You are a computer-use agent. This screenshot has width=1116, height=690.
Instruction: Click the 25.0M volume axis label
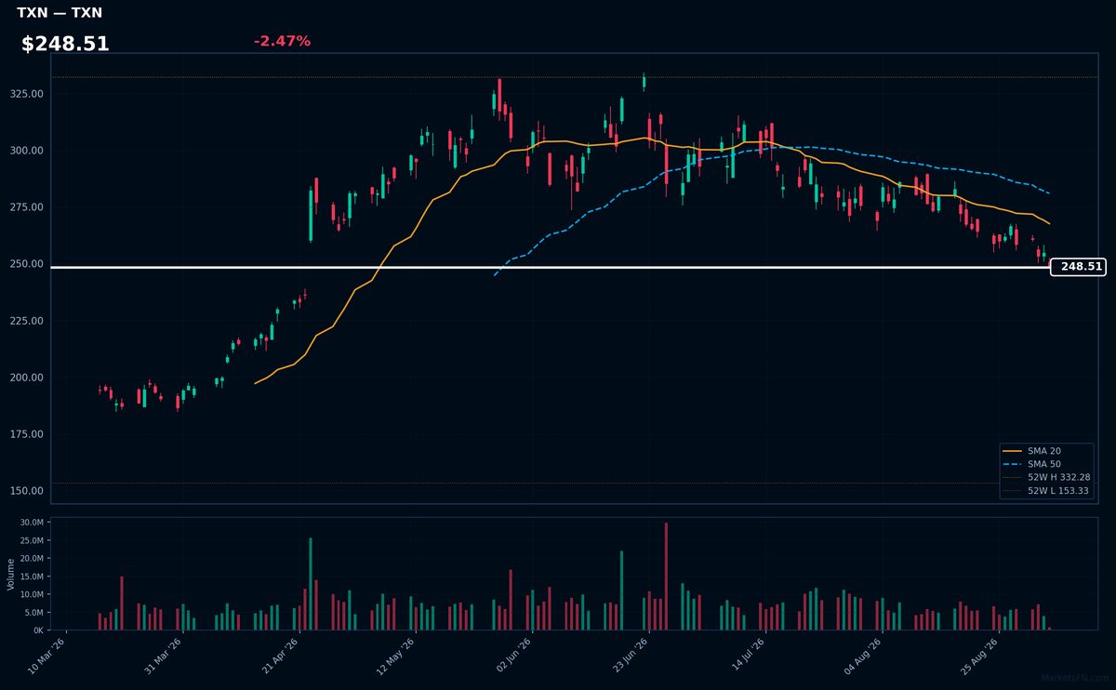coord(32,541)
